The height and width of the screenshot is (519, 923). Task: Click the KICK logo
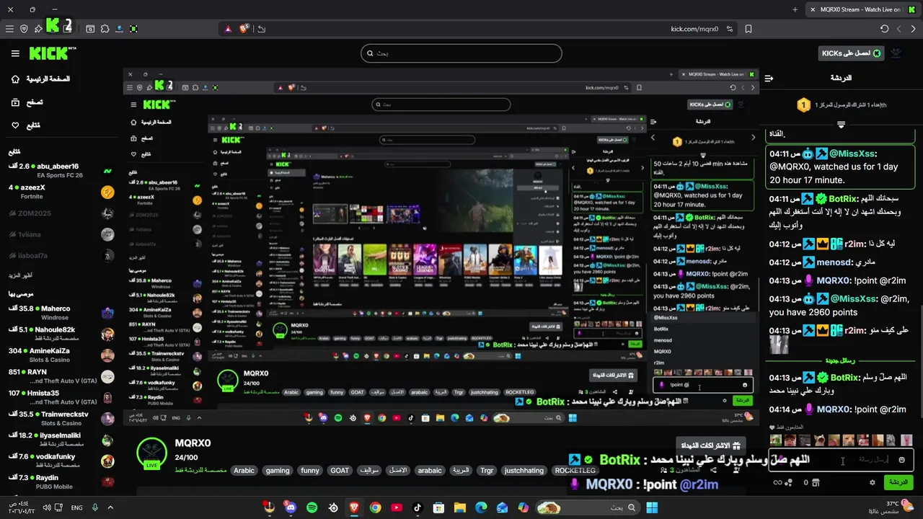53,53
